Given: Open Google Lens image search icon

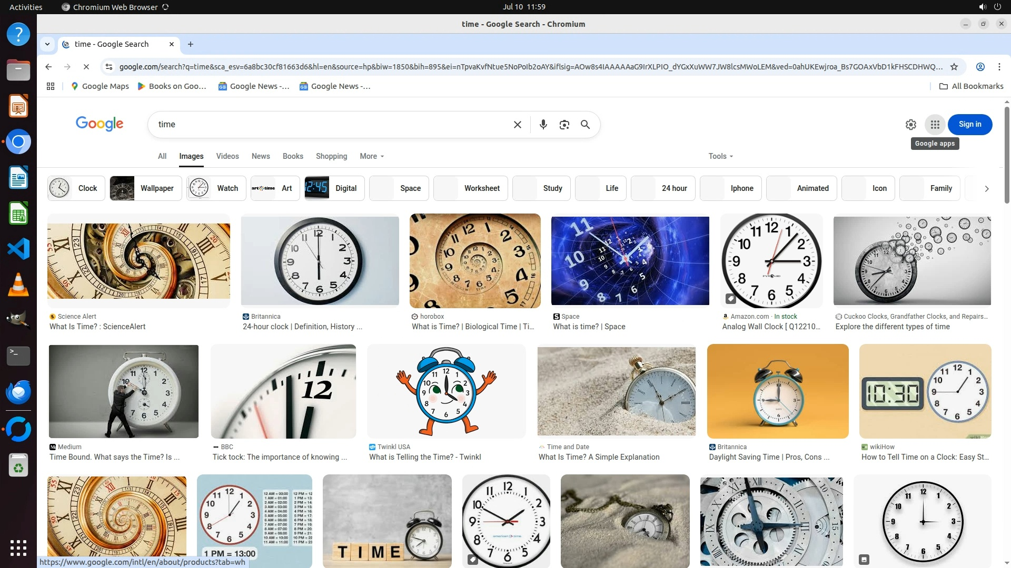Looking at the screenshot, I should [564, 125].
